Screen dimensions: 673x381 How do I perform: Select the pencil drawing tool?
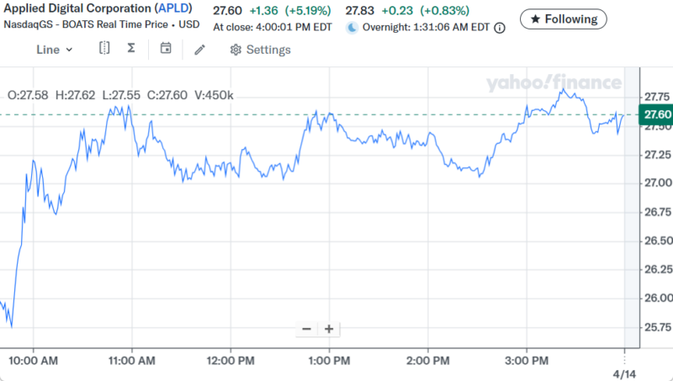(x=199, y=50)
